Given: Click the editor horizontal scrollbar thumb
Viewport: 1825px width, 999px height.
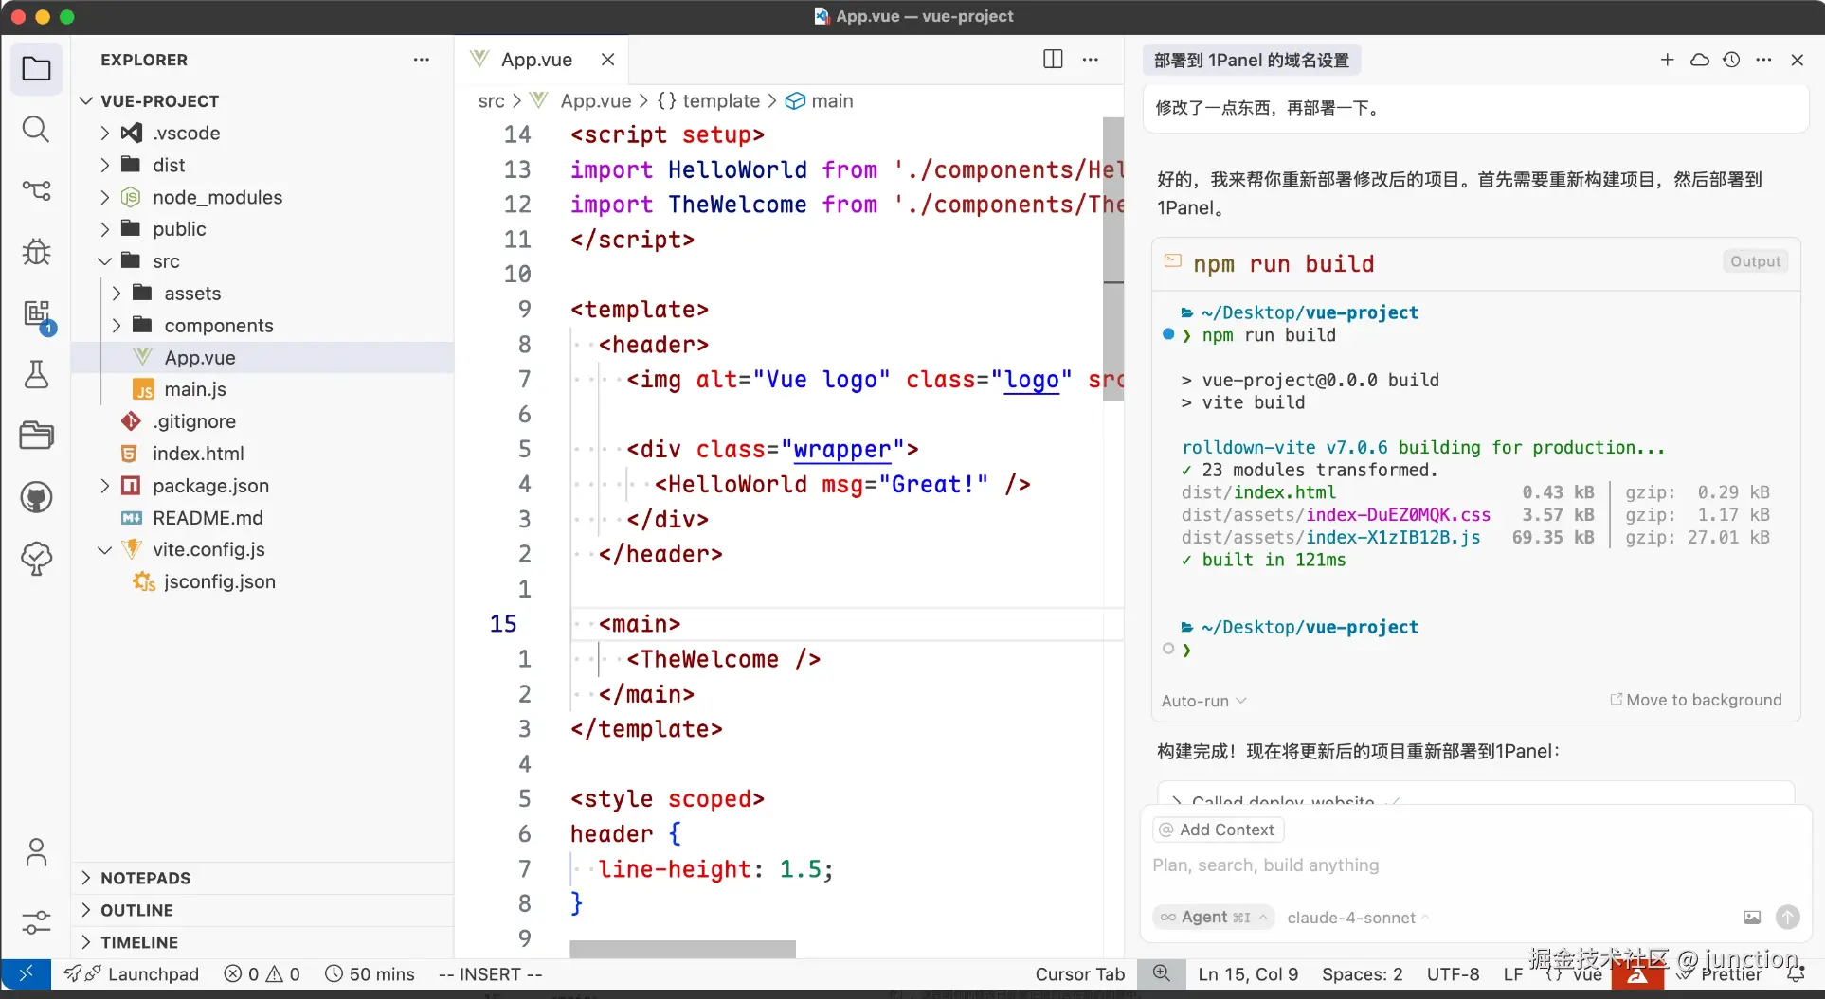Looking at the screenshot, I should pos(682,949).
